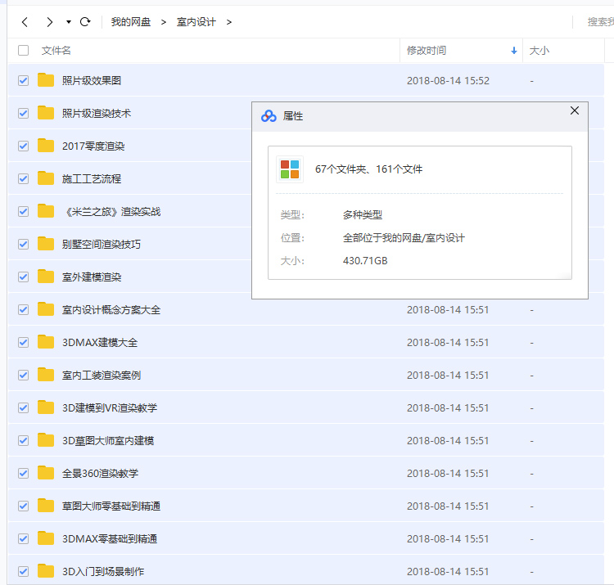Uncheck the 室内工装渲染案例 checkbox

tap(23, 376)
